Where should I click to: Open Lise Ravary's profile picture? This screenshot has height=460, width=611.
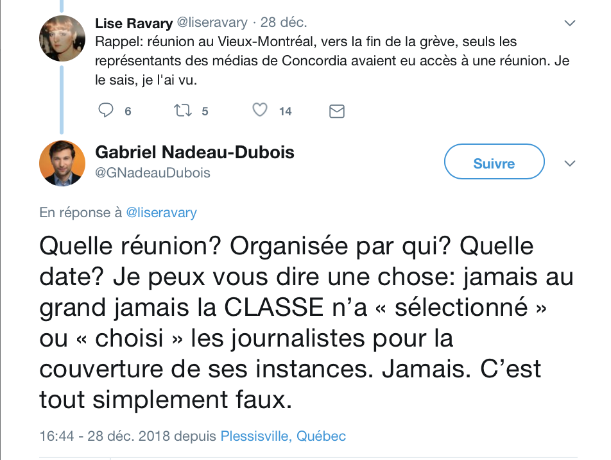point(62,38)
